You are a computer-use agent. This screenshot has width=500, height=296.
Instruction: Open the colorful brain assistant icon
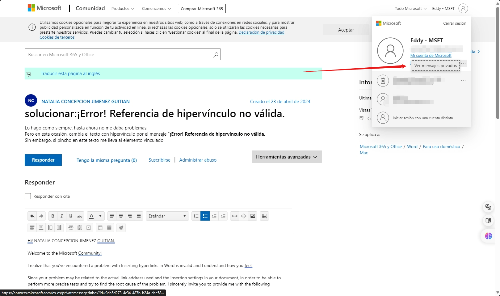[x=488, y=236]
